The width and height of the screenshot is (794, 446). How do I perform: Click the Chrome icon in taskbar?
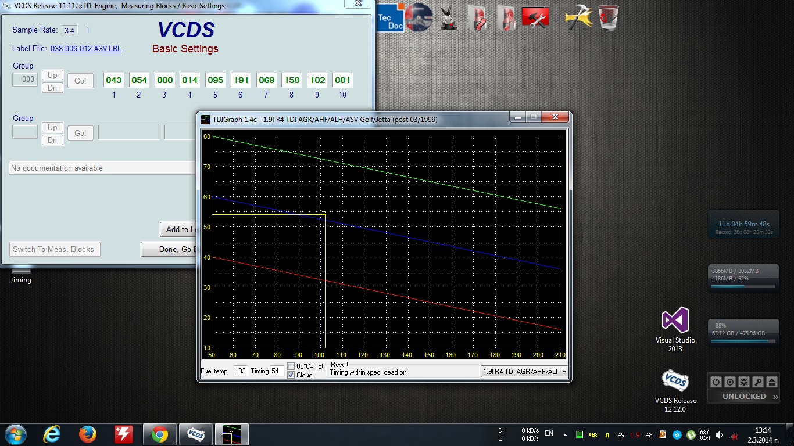coord(159,434)
